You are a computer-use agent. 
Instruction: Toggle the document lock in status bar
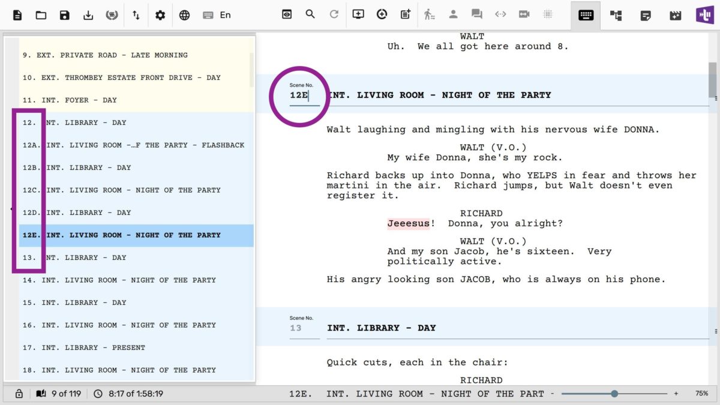(18, 394)
